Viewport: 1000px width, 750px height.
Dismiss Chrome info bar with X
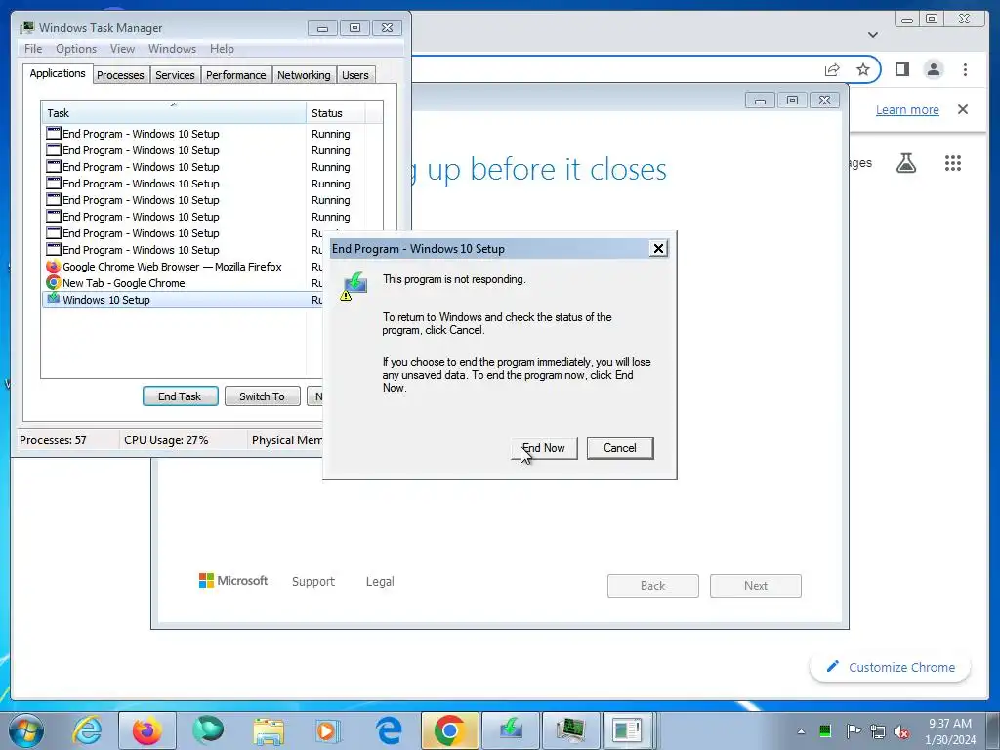click(x=963, y=109)
